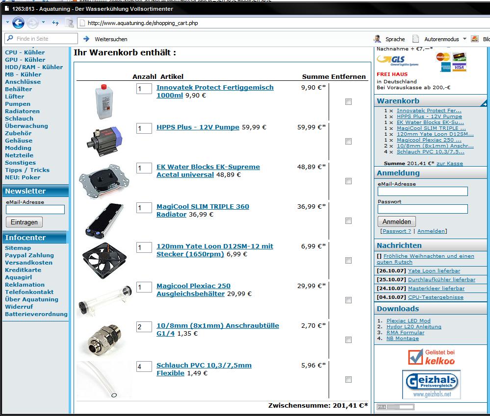Image resolution: width=490 pixels, height=416 pixels.
Task: Click the Autorenmodus page icon
Action: click(x=415, y=39)
